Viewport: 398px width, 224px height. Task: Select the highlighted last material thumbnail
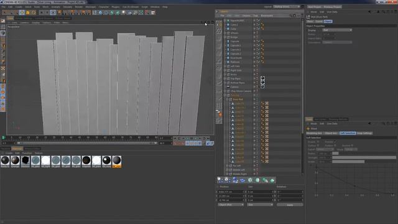(117, 162)
